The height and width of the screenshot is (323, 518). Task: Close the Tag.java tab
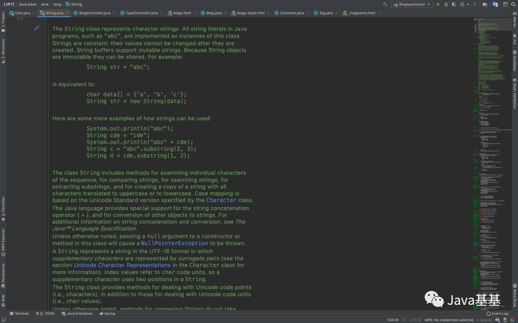(336, 13)
